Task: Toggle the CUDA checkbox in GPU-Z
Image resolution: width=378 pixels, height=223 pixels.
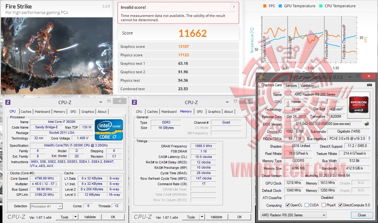Action: [x=307, y=205]
